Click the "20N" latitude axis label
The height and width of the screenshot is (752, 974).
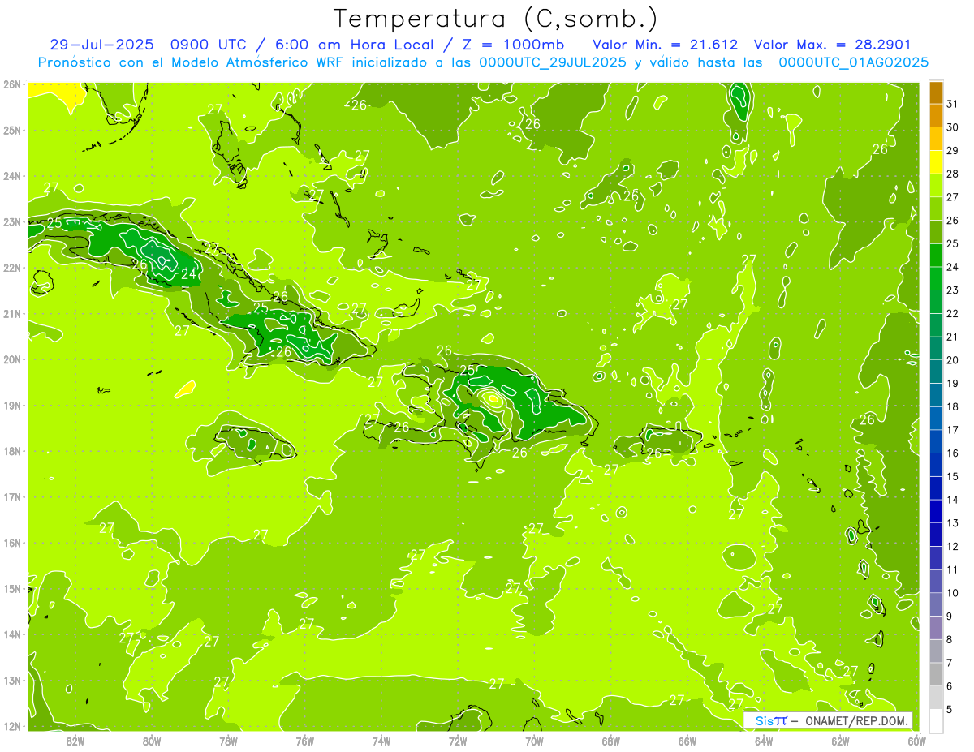[x=12, y=359]
